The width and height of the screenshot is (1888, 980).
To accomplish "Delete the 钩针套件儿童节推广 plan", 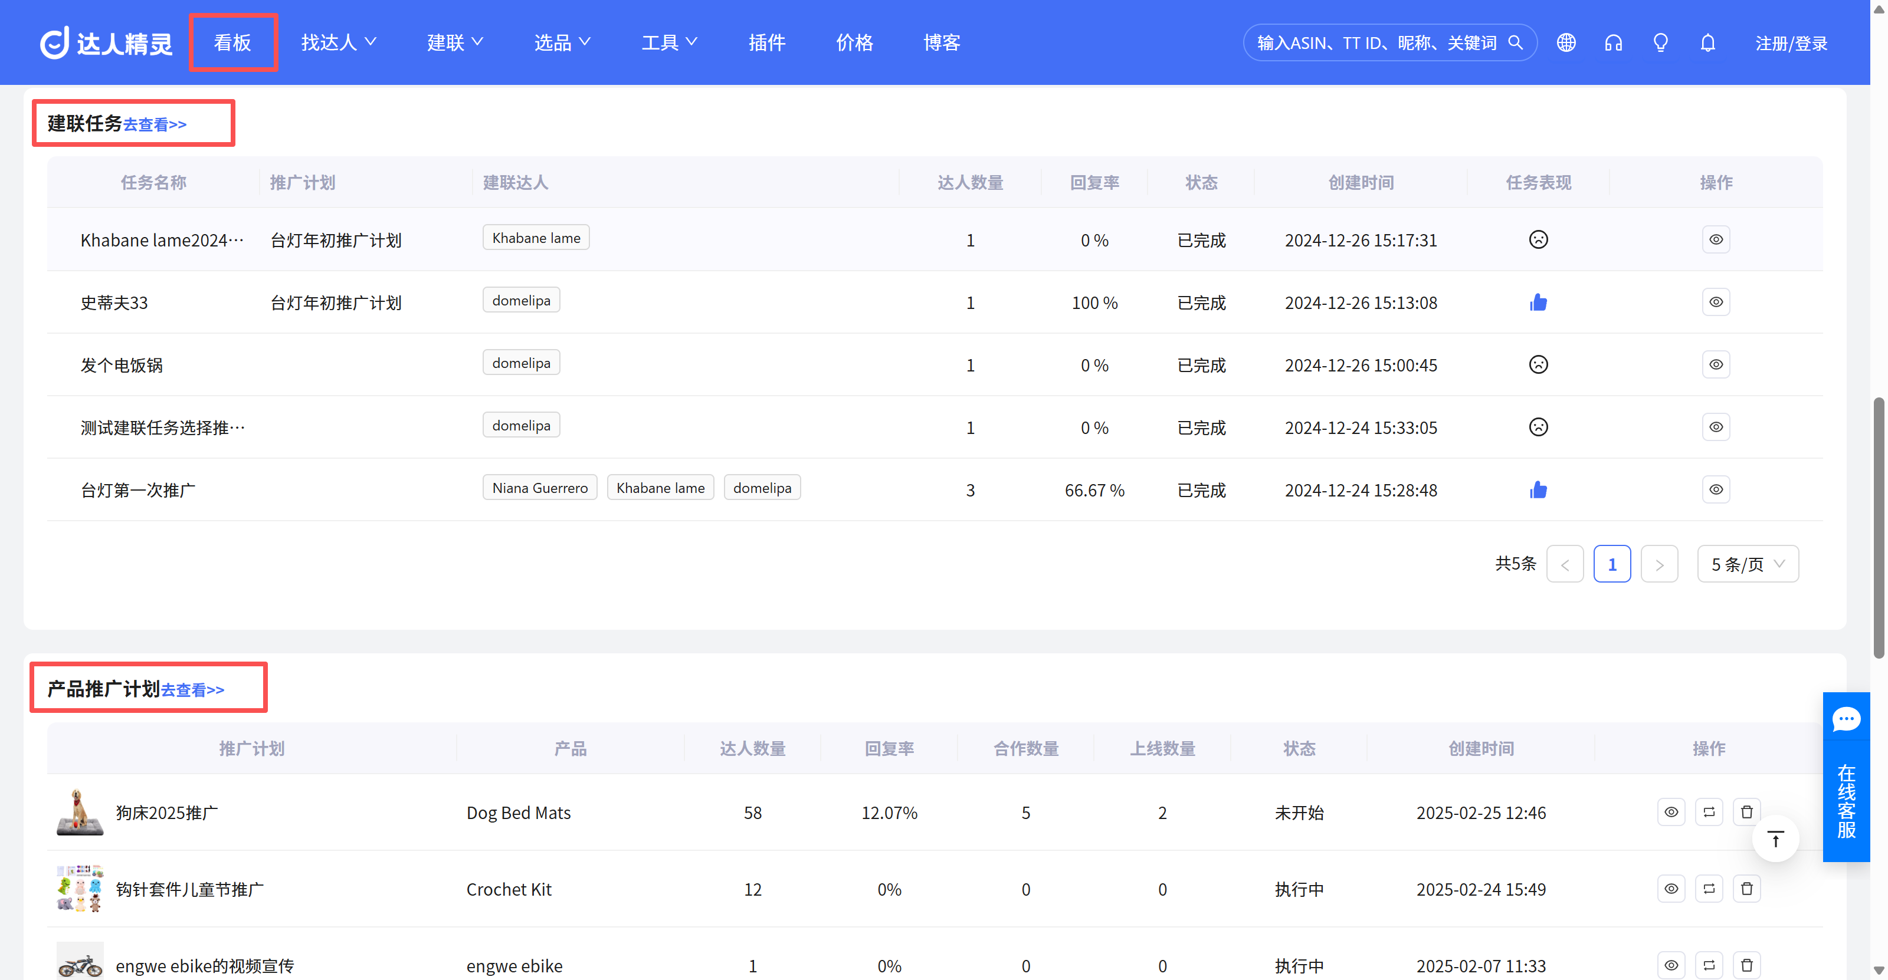I will point(1746,889).
